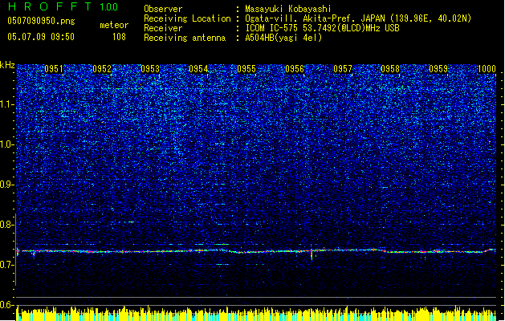Click the 0956 time marker
This screenshot has width=505, height=321.
pyautogui.click(x=295, y=69)
